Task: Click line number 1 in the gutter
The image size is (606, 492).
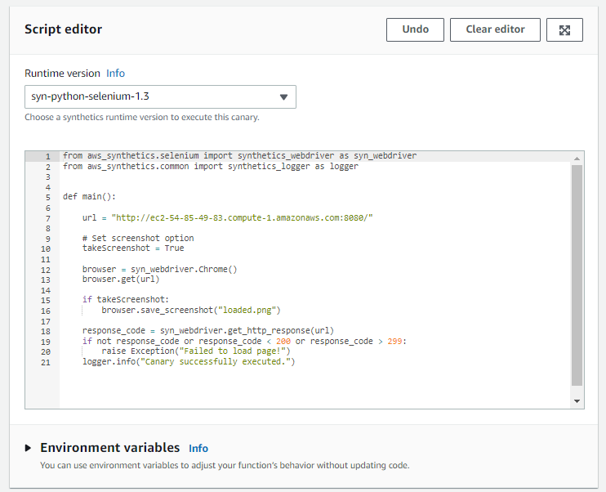Action: coord(47,156)
